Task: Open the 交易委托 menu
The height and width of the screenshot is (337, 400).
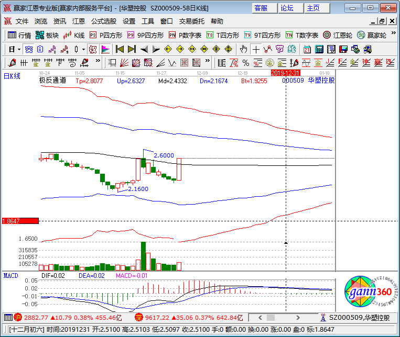Action: (x=191, y=21)
